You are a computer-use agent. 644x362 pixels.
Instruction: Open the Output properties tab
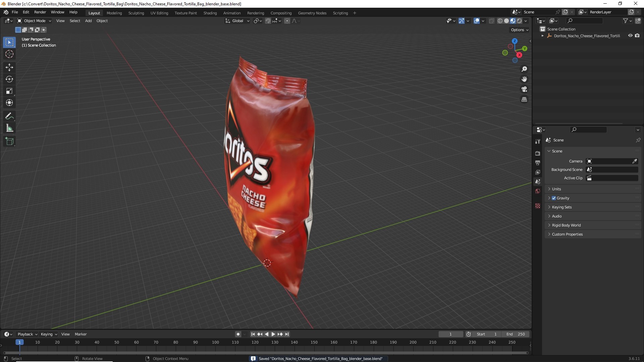point(538,163)
